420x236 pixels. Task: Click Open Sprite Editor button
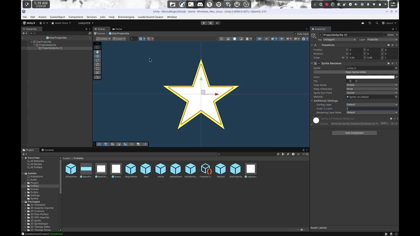(356, 72)
